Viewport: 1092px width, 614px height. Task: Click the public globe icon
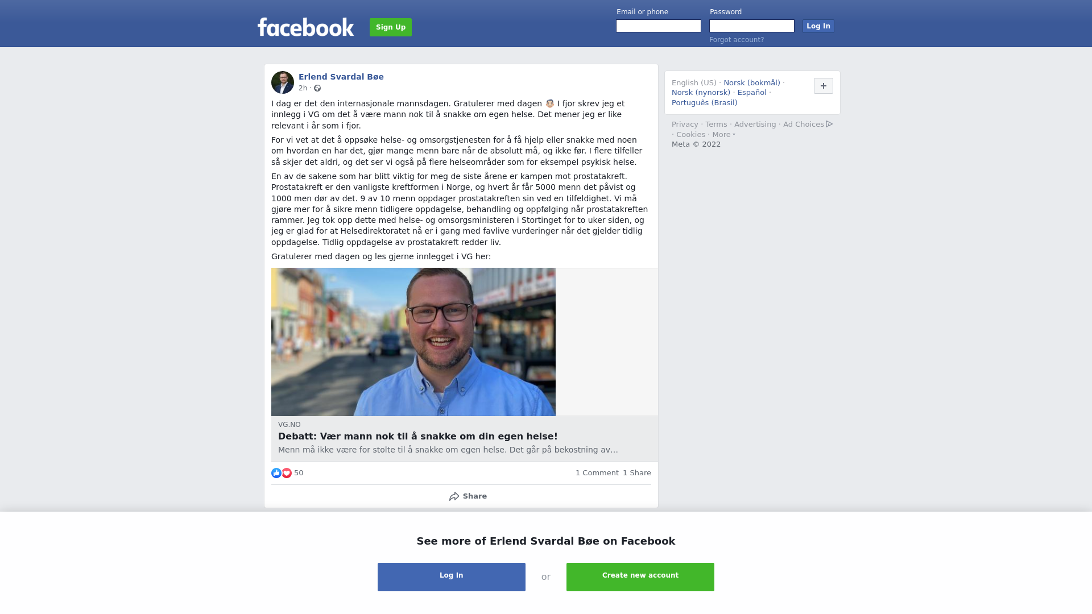[x=317, y=88]
